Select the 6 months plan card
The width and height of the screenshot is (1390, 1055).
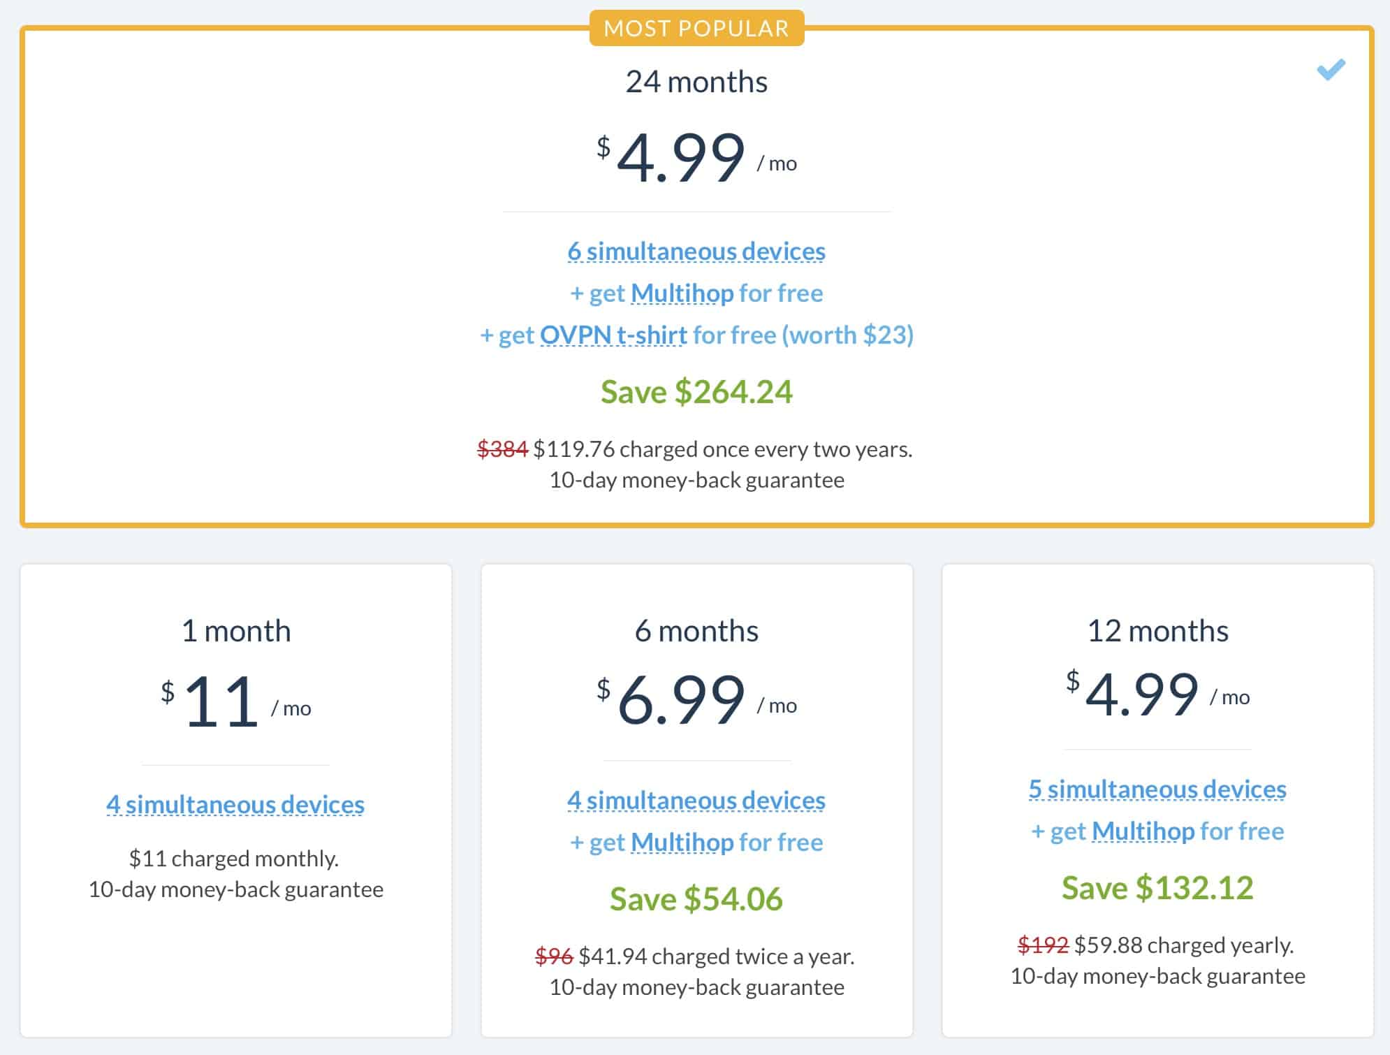pos(697,801)
